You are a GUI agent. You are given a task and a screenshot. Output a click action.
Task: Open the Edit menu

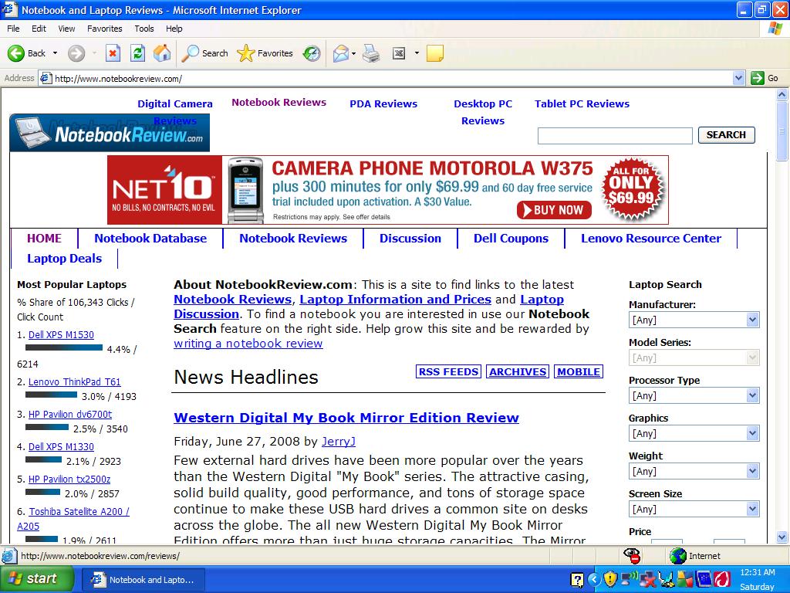39,29
